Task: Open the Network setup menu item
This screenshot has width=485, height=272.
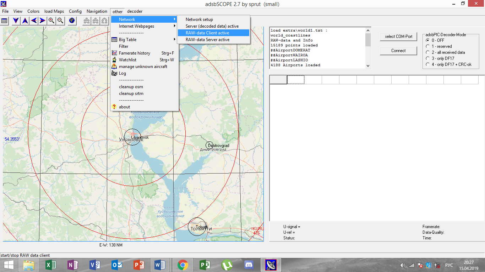Action: click(199, 19)
